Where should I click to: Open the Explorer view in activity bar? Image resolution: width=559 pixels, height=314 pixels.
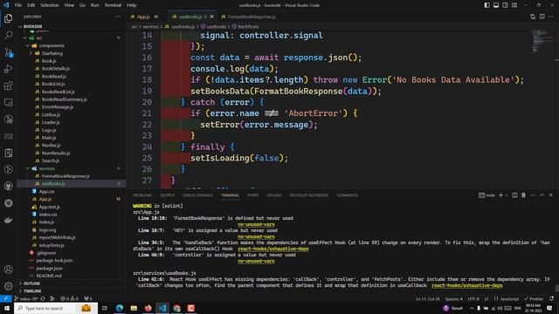pos(8,18)
